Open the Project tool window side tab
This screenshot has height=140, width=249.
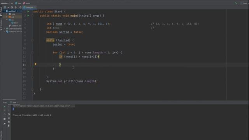click(1, 12)
